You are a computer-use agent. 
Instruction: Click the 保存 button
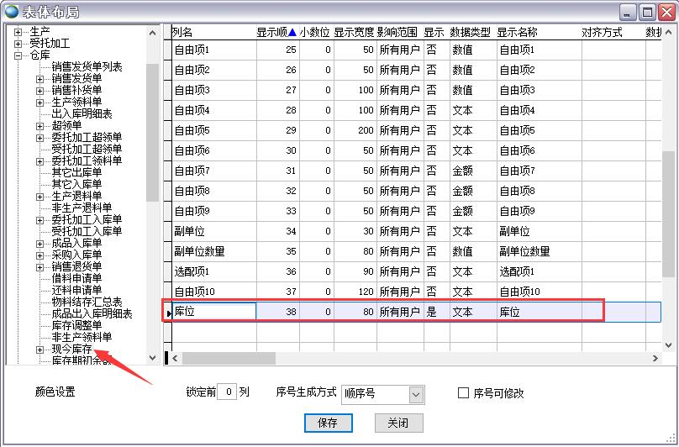click(328, 423)
